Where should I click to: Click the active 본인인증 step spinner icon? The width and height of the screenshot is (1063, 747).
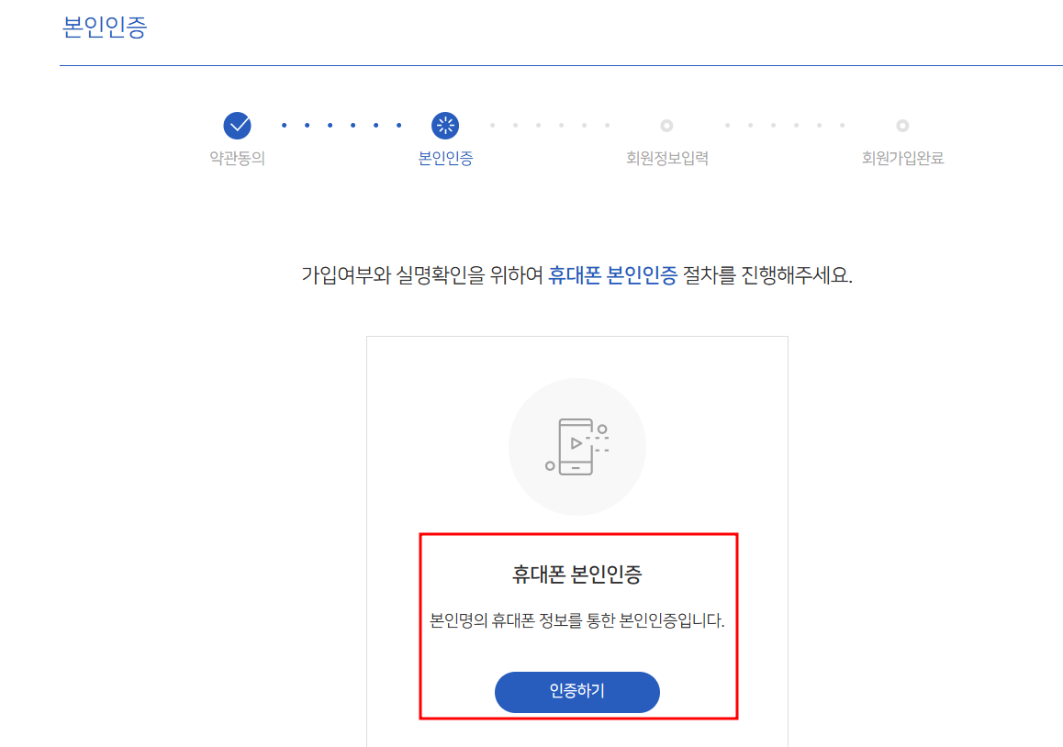(445, 126)
